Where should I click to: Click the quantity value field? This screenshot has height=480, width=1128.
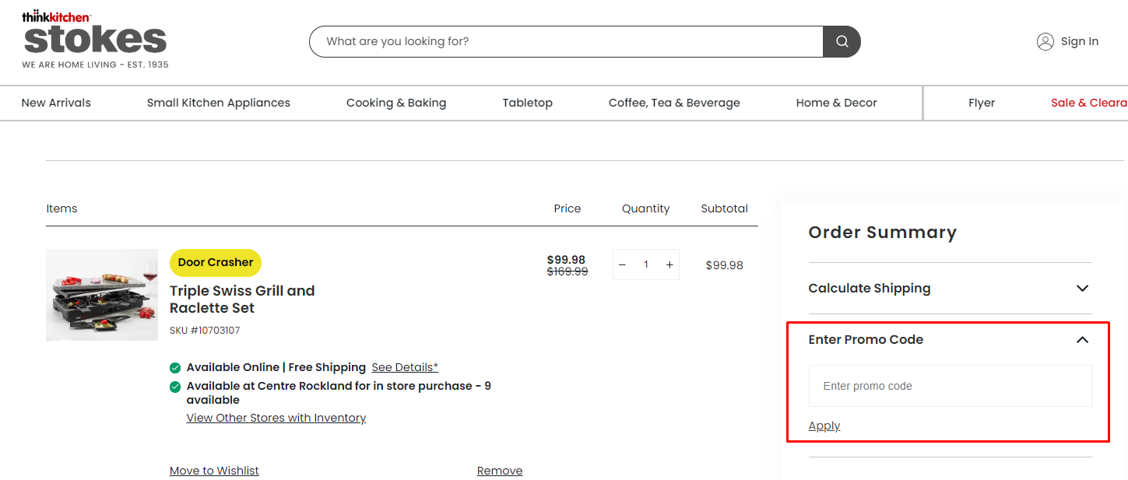(645, 265)
